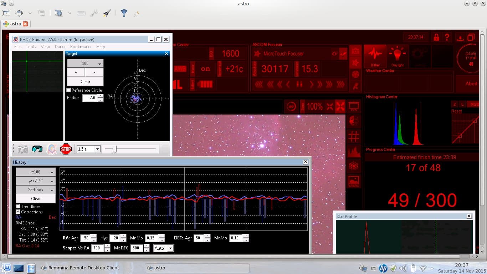Open the PHD2 Bookmarks menu
The height and width of the screenshot is (274, 487).
(81, 47)
